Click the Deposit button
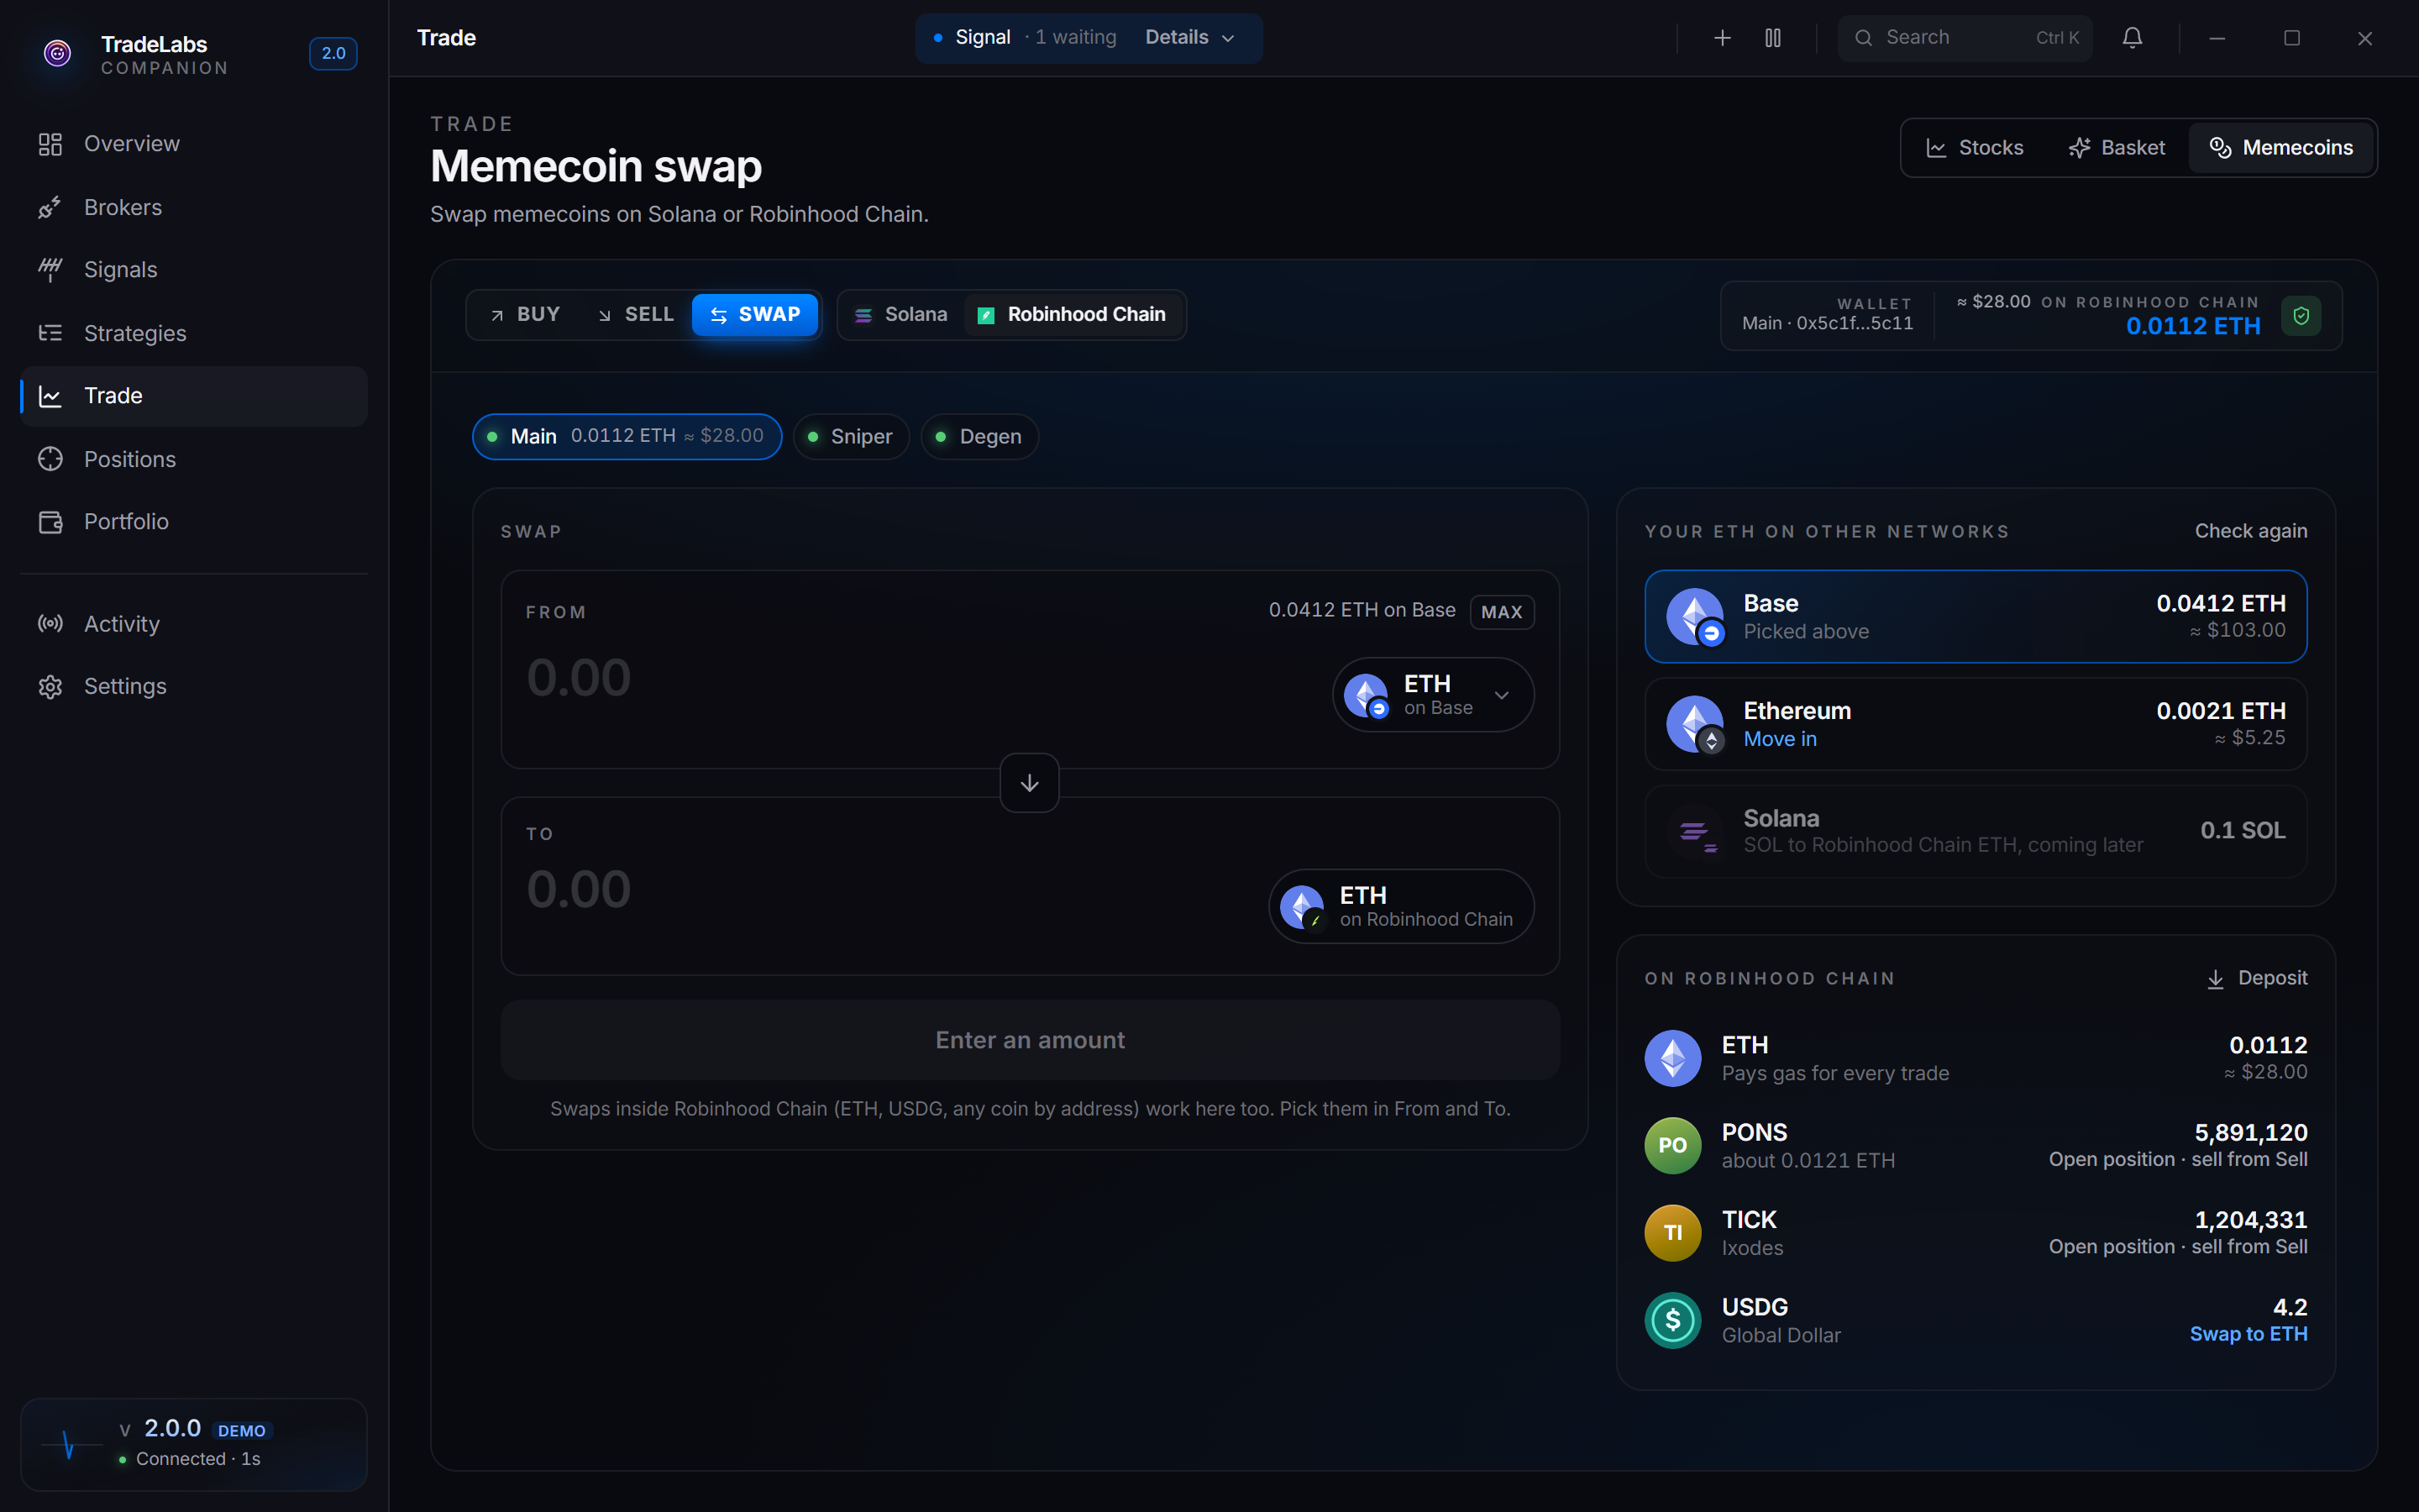Screen dimensions: 2419x1512 tap(2256, 978)
